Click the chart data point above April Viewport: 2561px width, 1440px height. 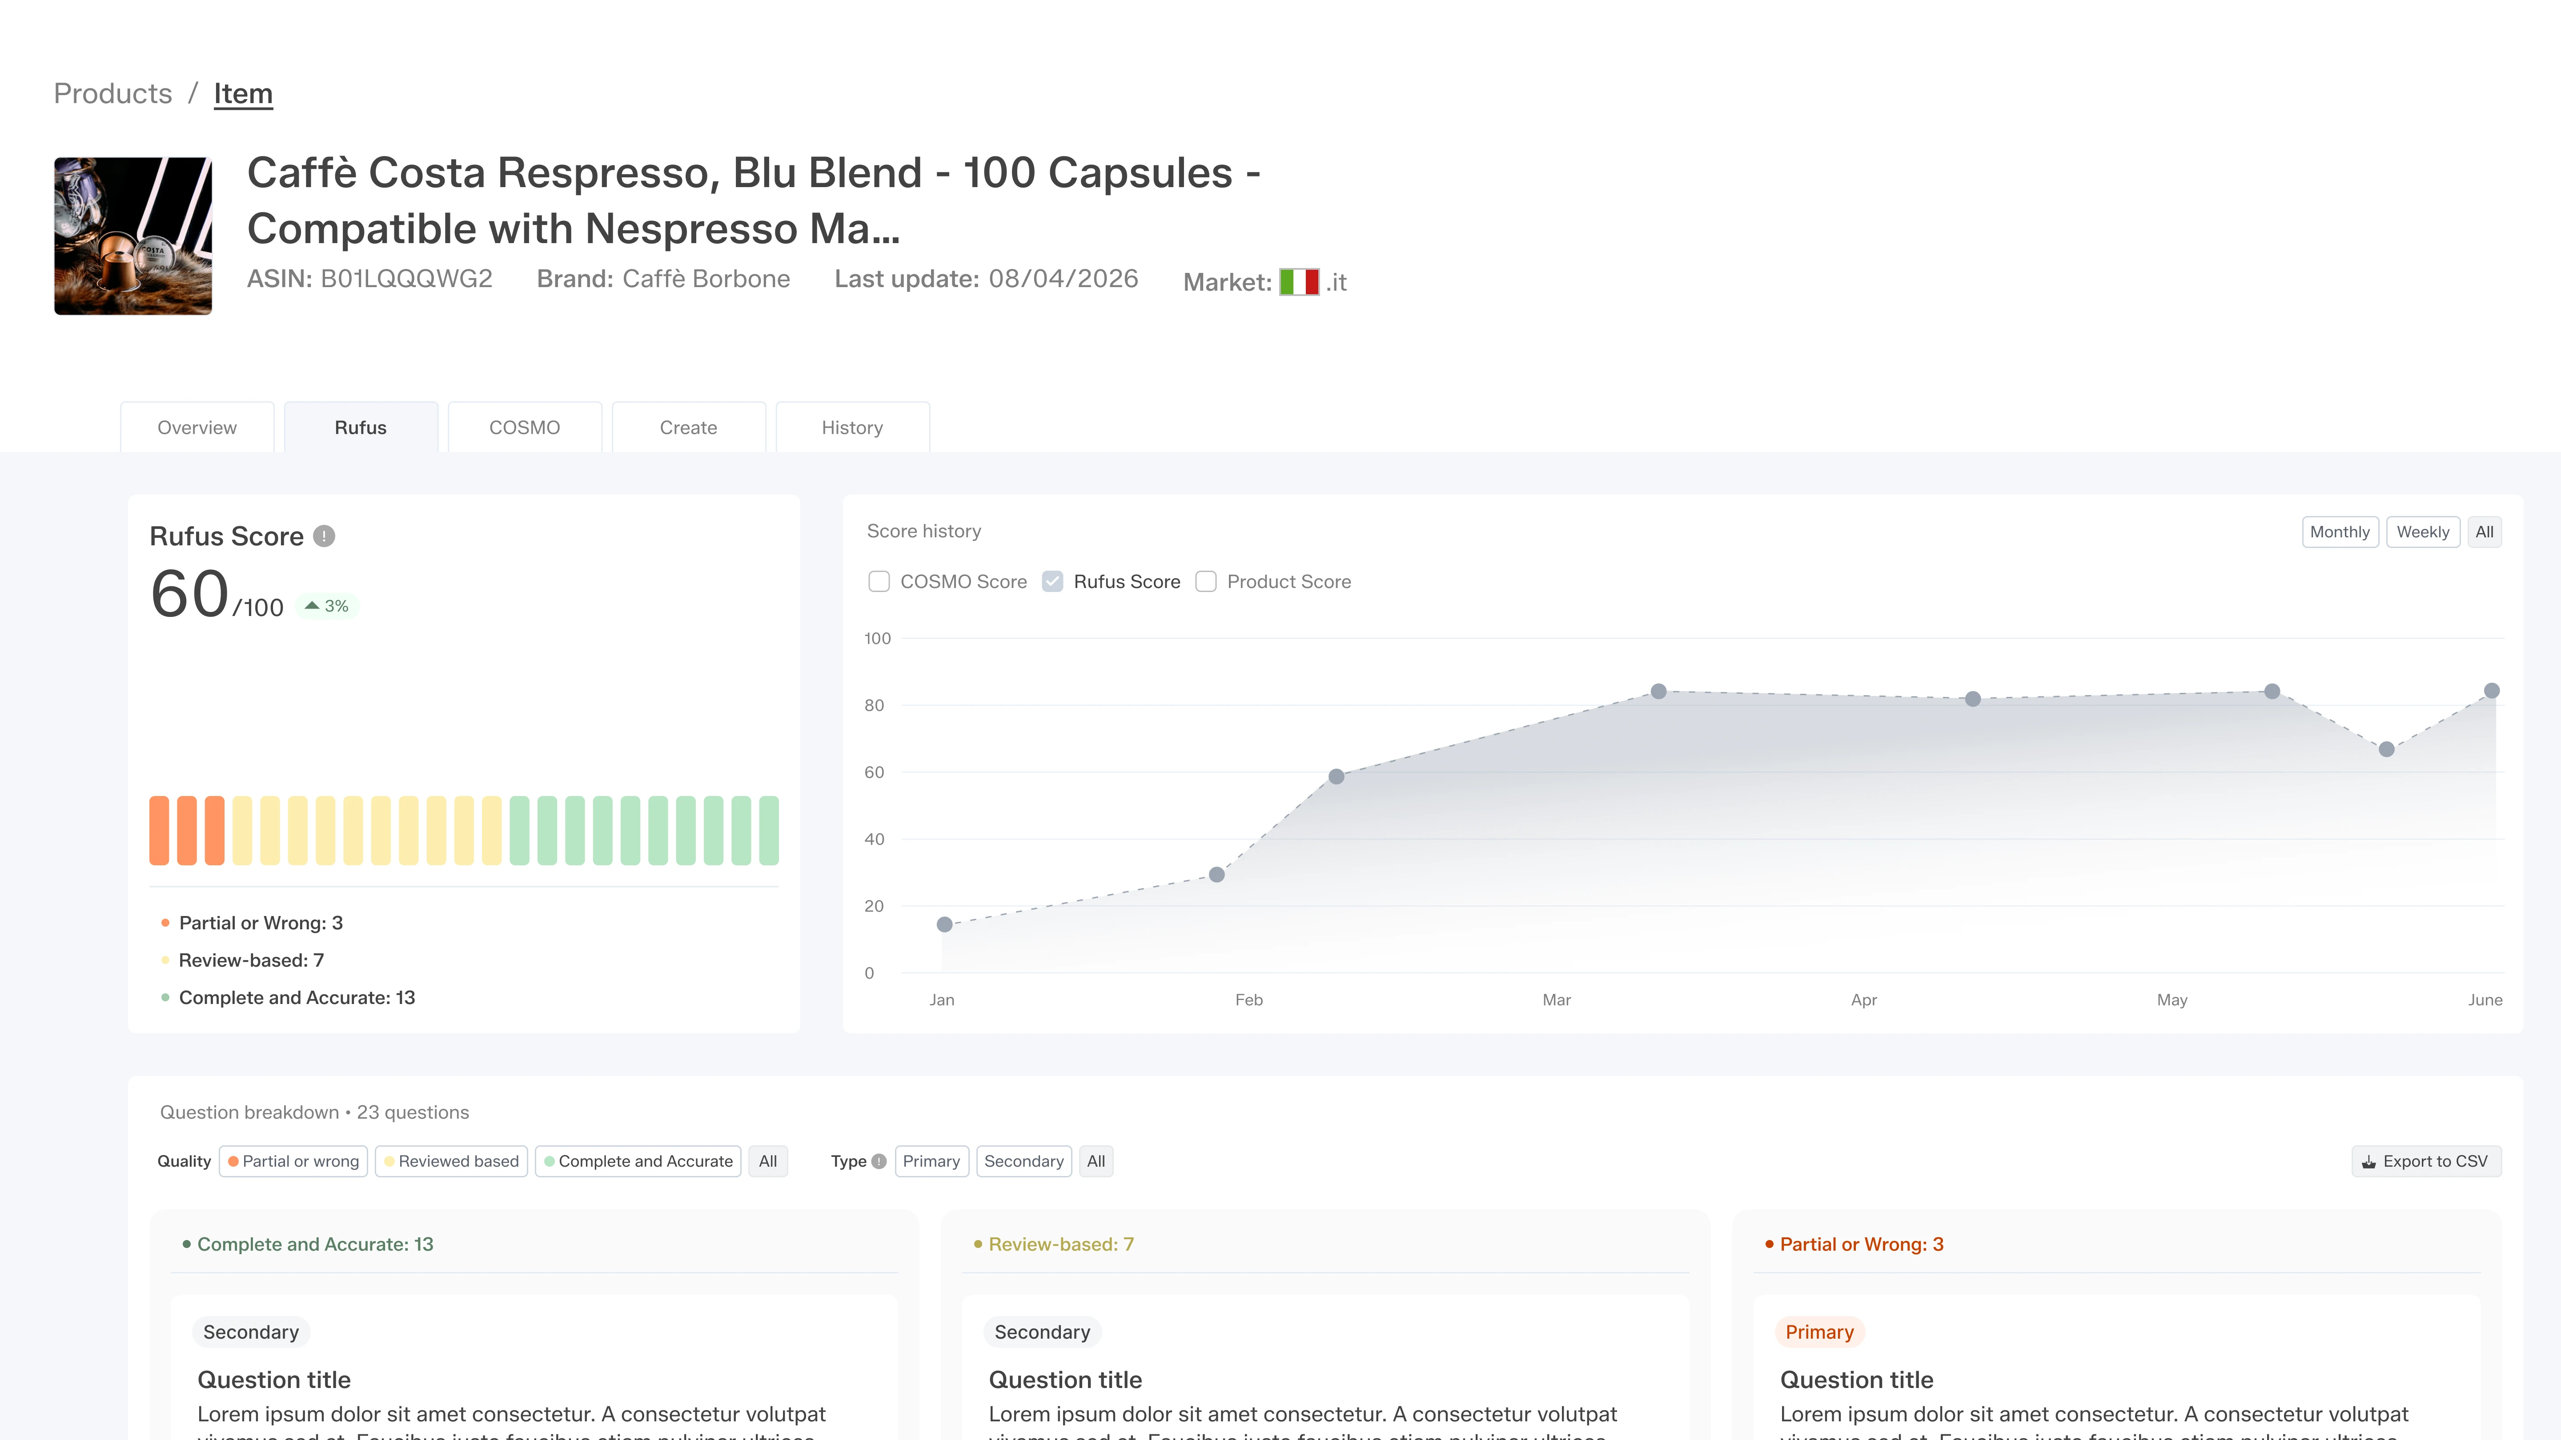point(1974,699)
